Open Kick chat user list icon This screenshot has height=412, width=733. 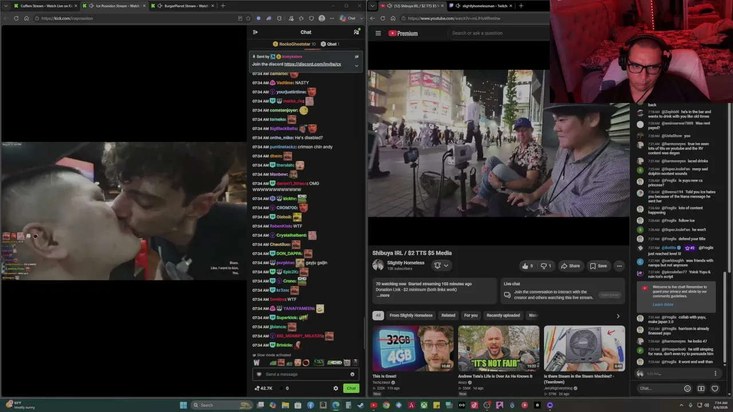pyautogui.click(x=356, y=32)
